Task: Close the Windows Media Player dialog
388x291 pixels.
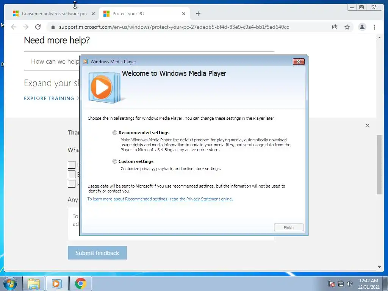Action: pyautogui.click(x=299, y=62)
